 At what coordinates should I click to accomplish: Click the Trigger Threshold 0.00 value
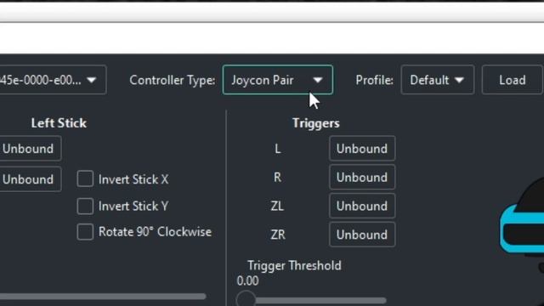[x=247, y=280]
